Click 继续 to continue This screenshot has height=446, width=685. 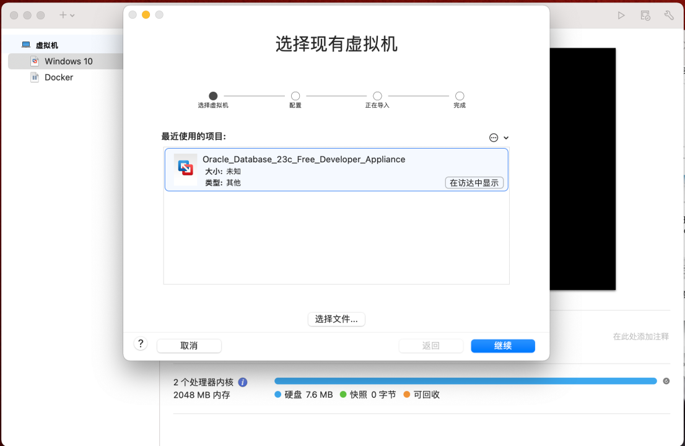(503, 346)
